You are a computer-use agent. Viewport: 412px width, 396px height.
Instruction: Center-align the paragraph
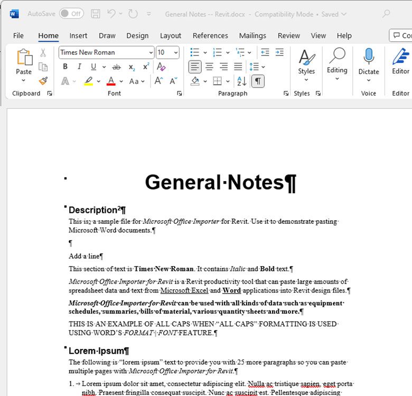pos(209,67)
